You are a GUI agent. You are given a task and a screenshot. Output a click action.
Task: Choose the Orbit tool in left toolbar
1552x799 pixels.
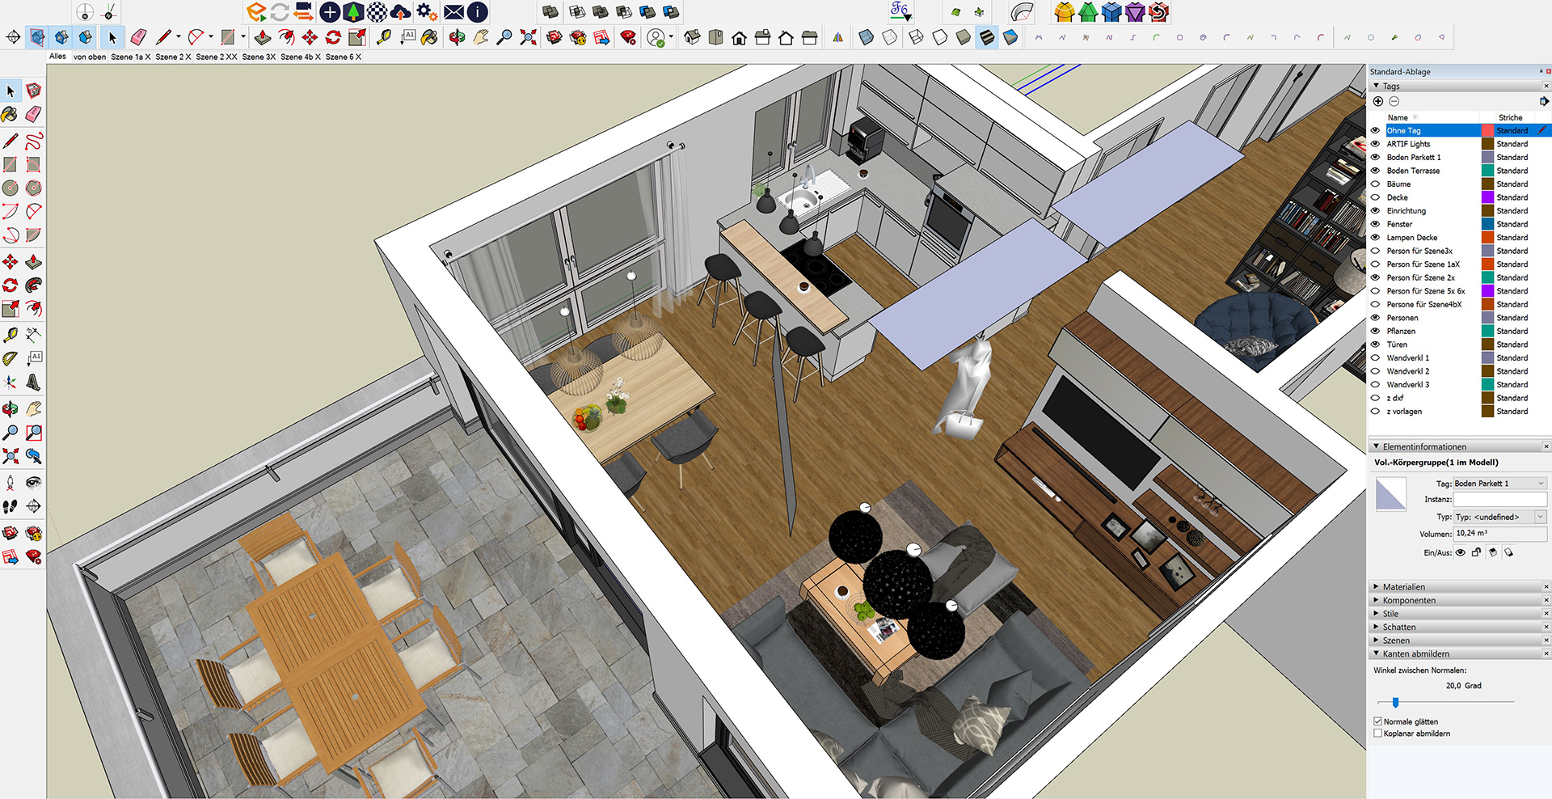click(10, 409)
